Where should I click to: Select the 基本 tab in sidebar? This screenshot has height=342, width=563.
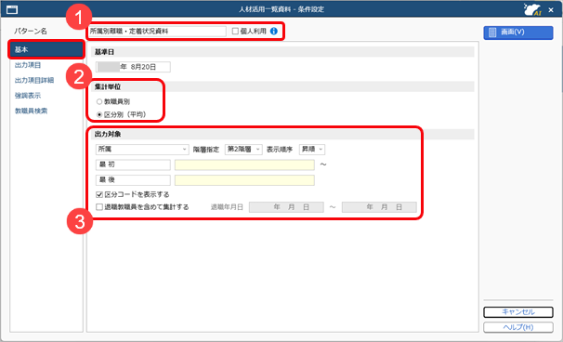pyautogui.click(x=46, y=49)
